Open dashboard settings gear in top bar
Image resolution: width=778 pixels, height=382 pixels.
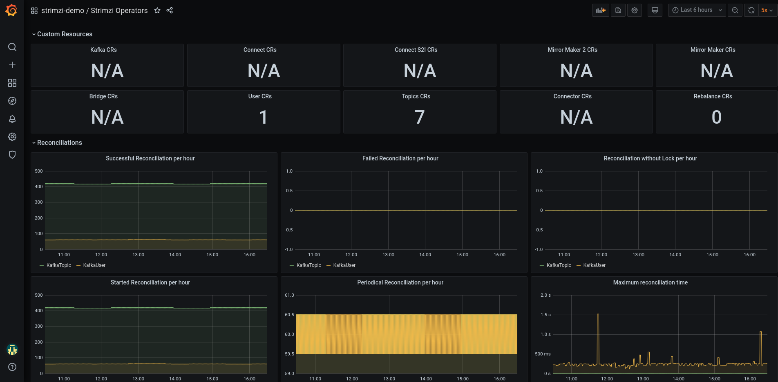(635, 10)
